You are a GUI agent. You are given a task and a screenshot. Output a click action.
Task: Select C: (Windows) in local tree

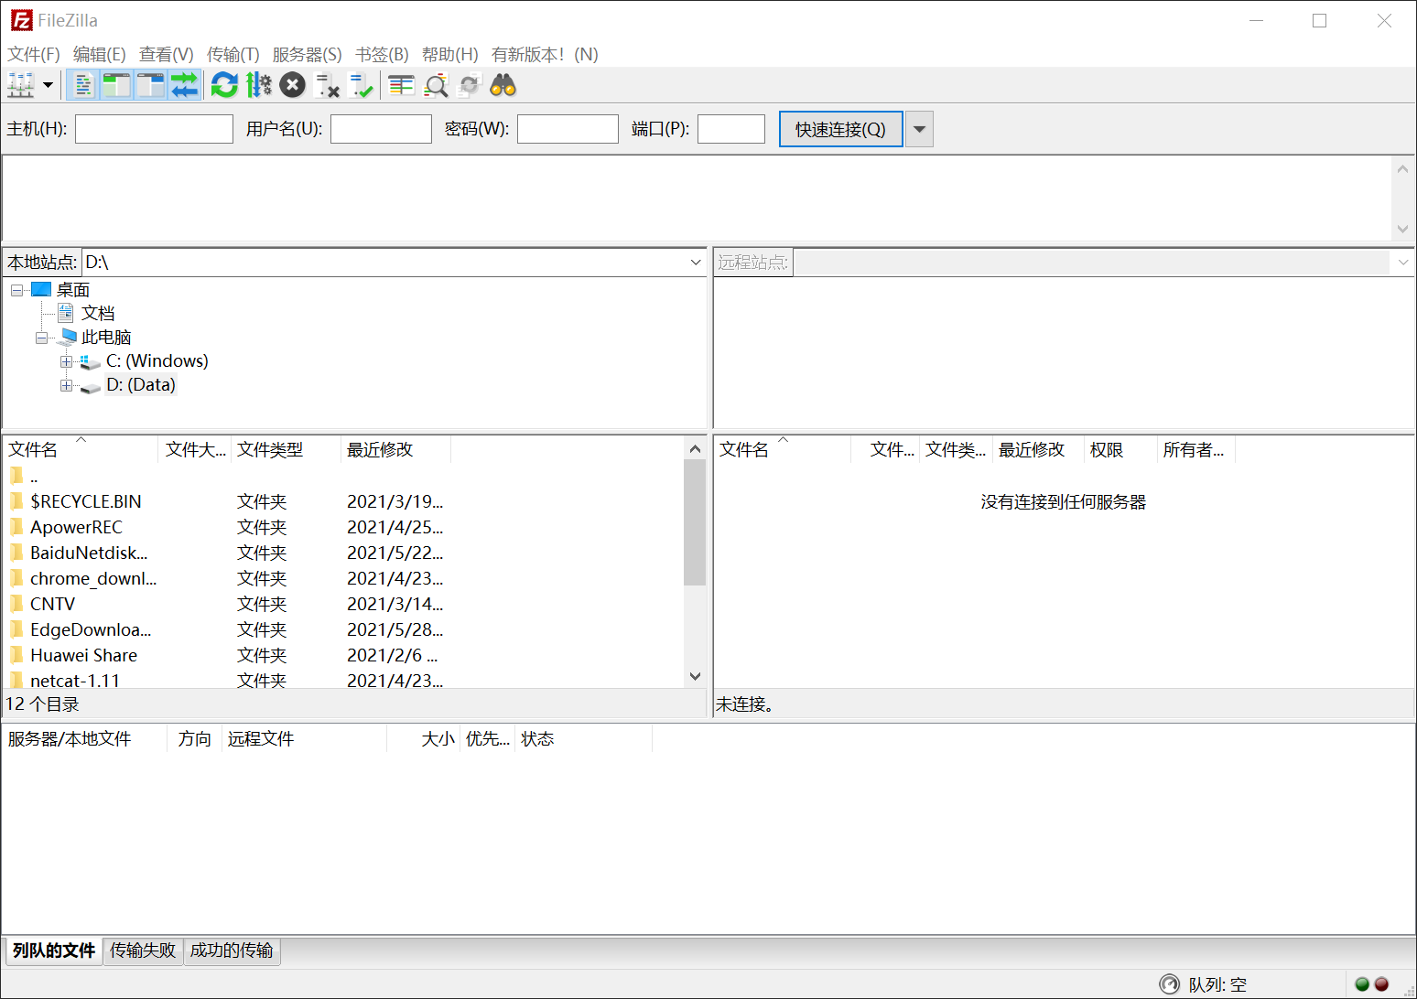157,361
